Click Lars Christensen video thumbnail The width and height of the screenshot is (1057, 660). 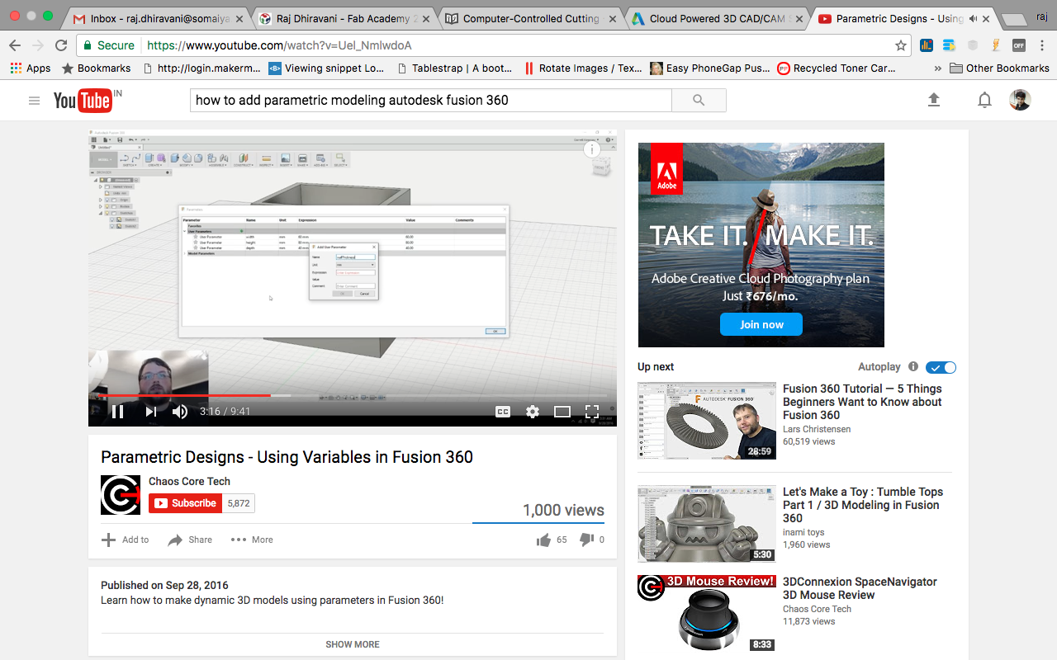tap(707, 420)
